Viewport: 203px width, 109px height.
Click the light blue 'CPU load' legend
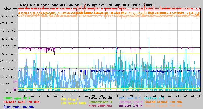130,98
